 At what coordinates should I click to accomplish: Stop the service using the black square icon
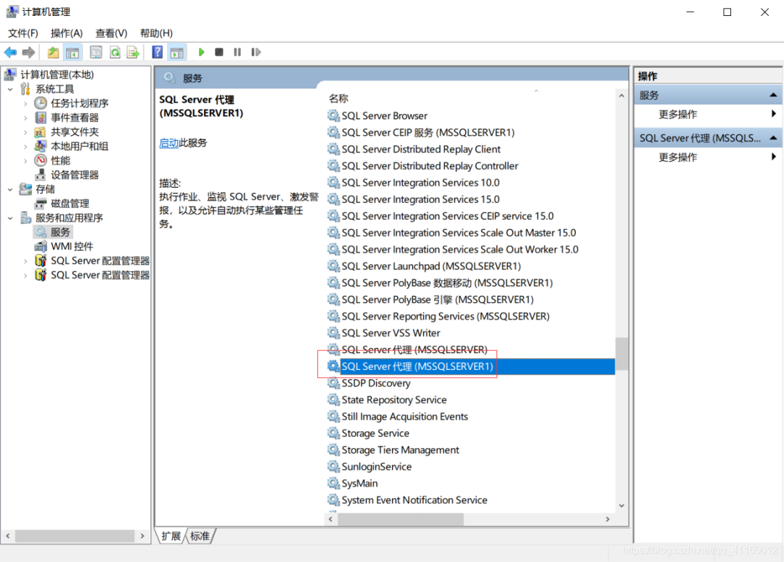219,51
